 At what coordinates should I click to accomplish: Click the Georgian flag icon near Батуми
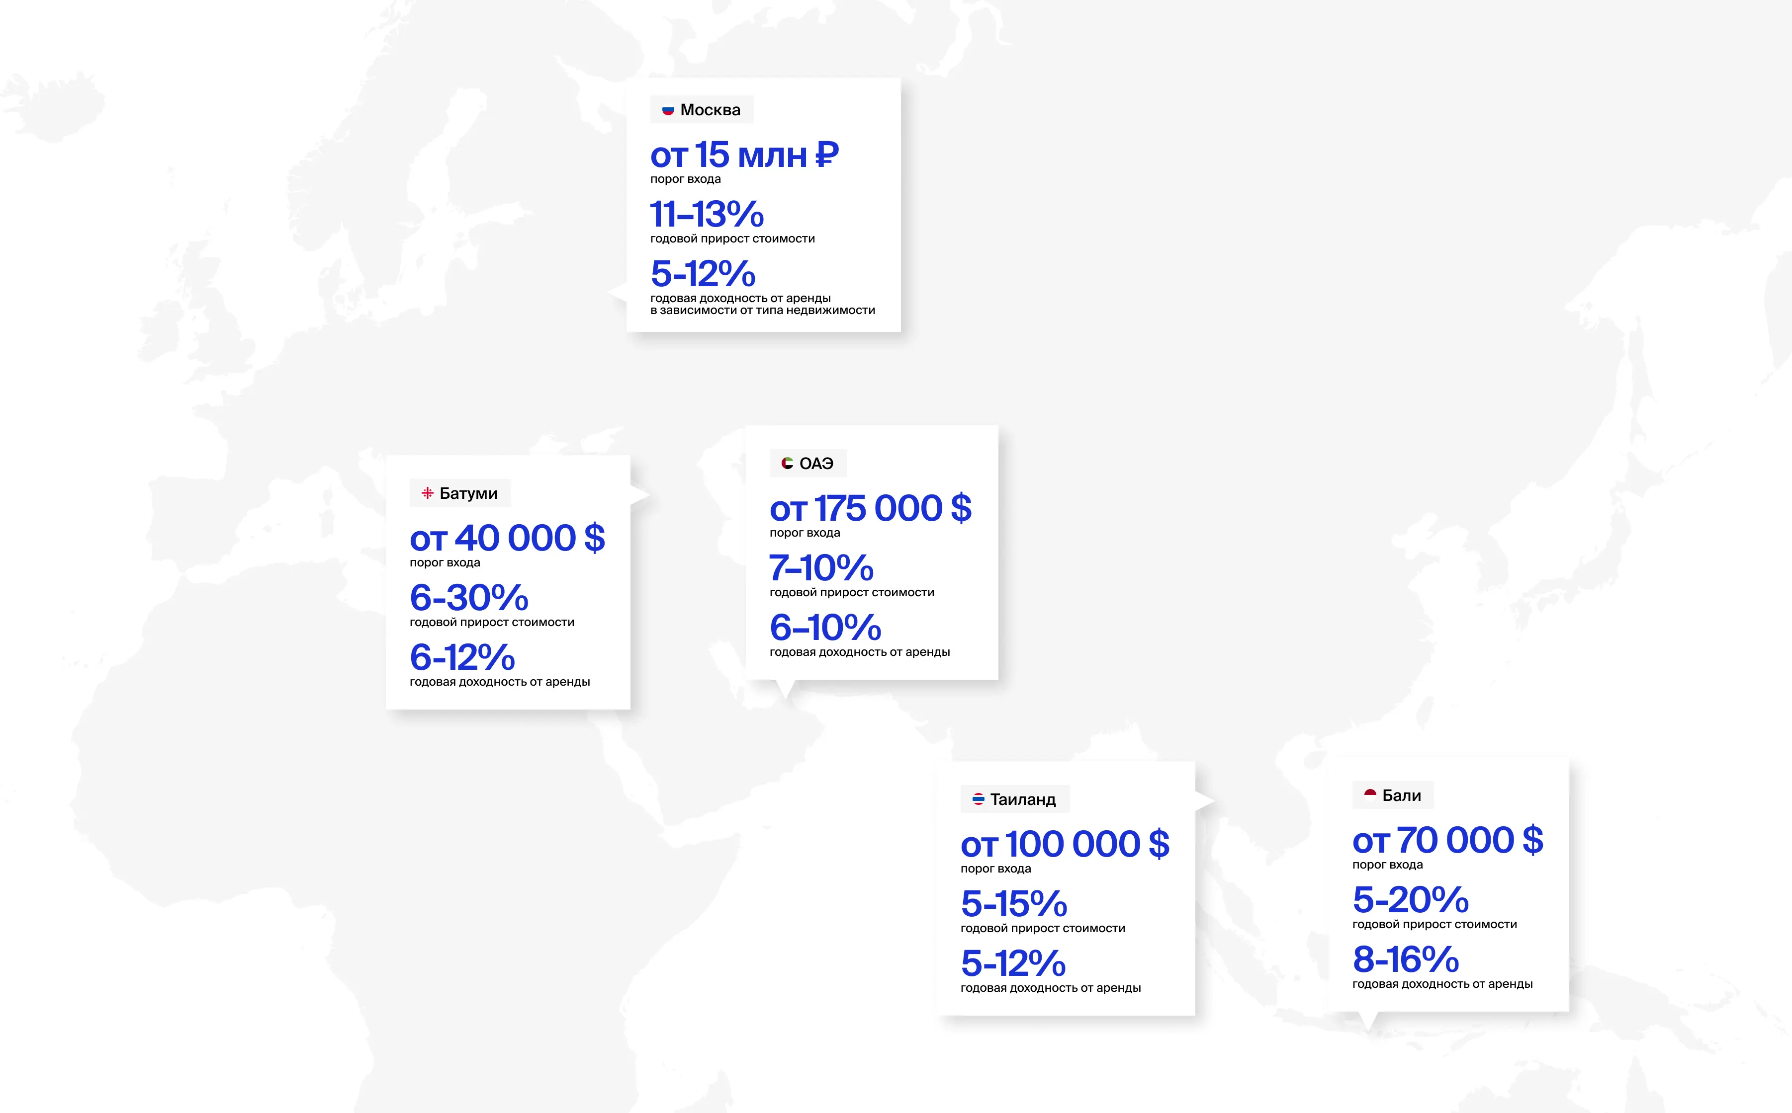click(427, 493)
